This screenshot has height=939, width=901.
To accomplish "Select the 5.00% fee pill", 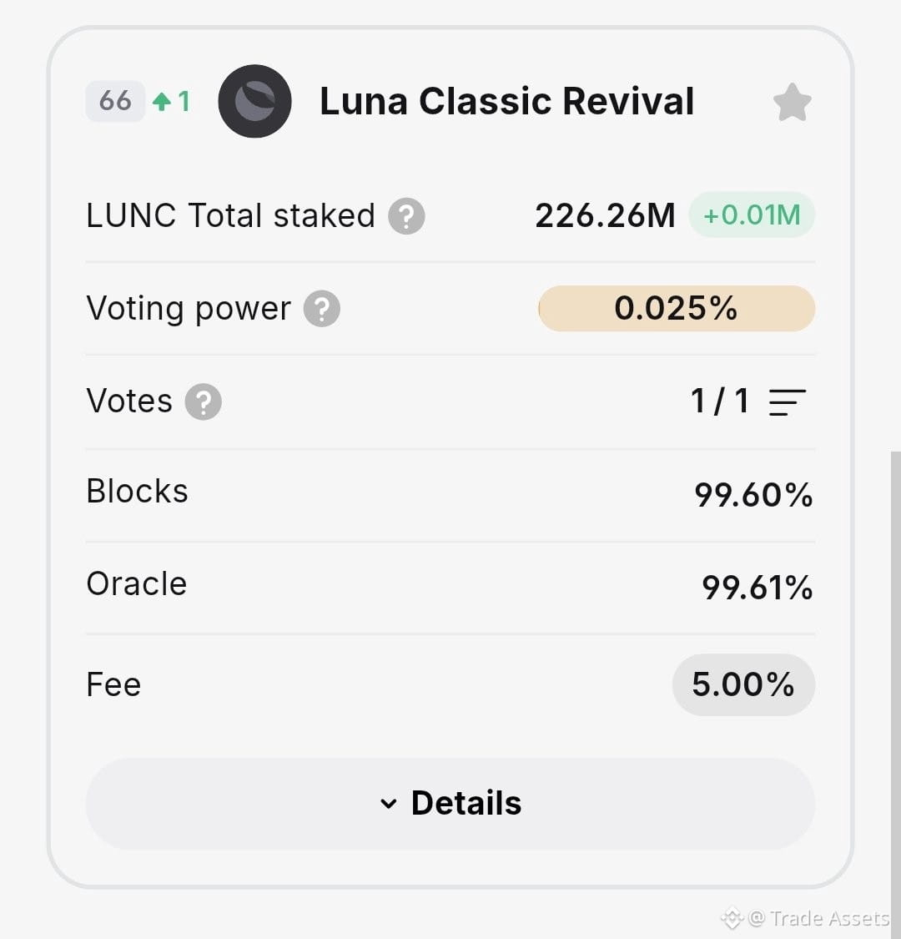I will coord(743,684).
